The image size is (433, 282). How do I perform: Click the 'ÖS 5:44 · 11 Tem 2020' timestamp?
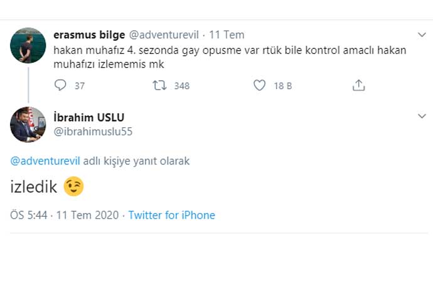coord(65,215)
